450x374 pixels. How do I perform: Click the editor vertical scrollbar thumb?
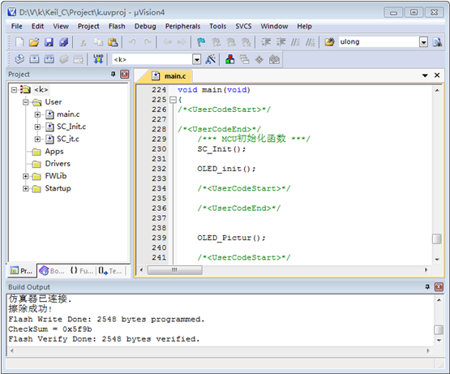click(437, 239)
